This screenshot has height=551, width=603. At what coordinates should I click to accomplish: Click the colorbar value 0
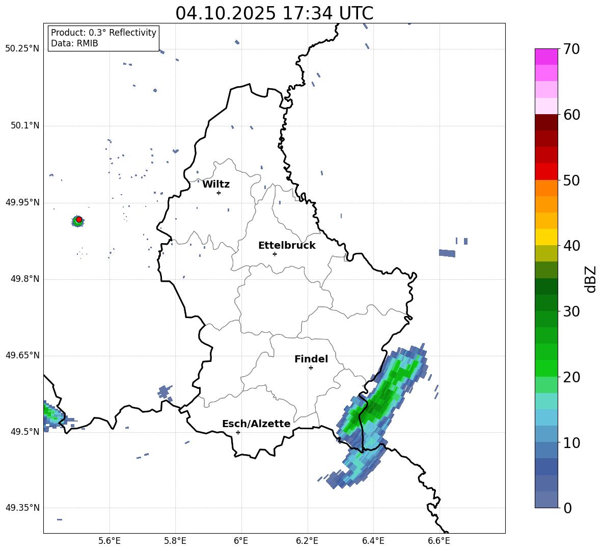568,508
